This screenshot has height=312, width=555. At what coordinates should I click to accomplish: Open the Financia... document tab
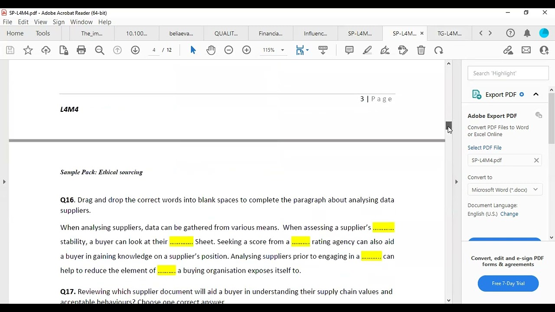(x=271, y=33)
